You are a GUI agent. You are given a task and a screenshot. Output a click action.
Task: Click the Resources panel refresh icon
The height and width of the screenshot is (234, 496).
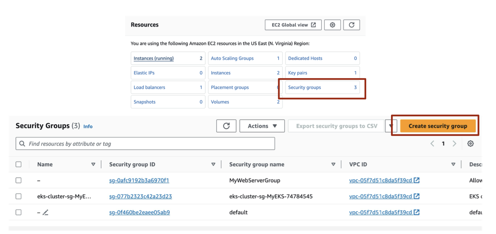(x=352, y=25)
